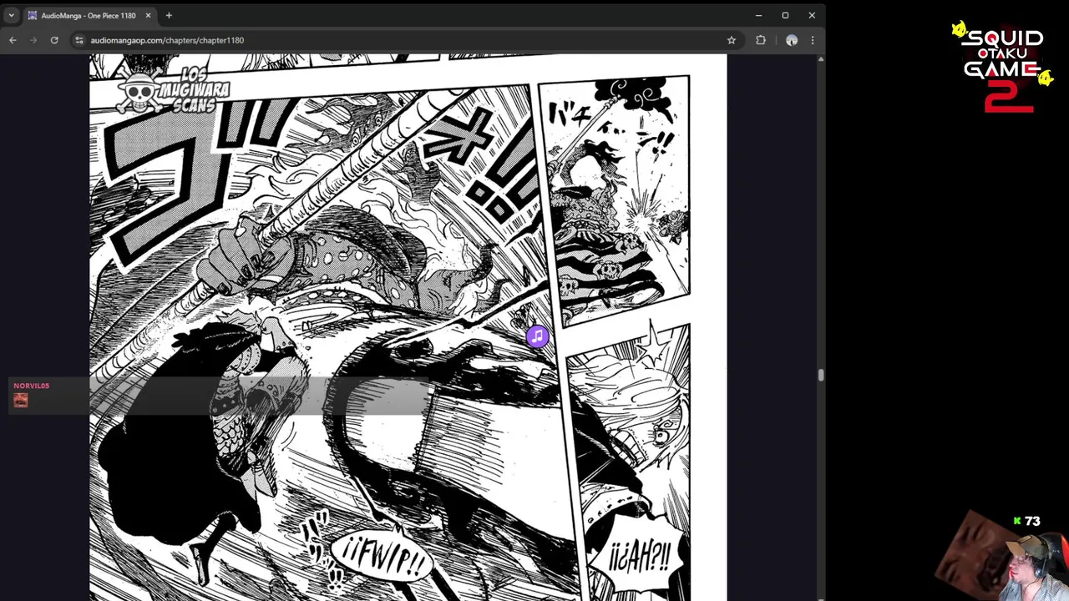
Task: Click the address bar URL field
Action: (405, 40)
